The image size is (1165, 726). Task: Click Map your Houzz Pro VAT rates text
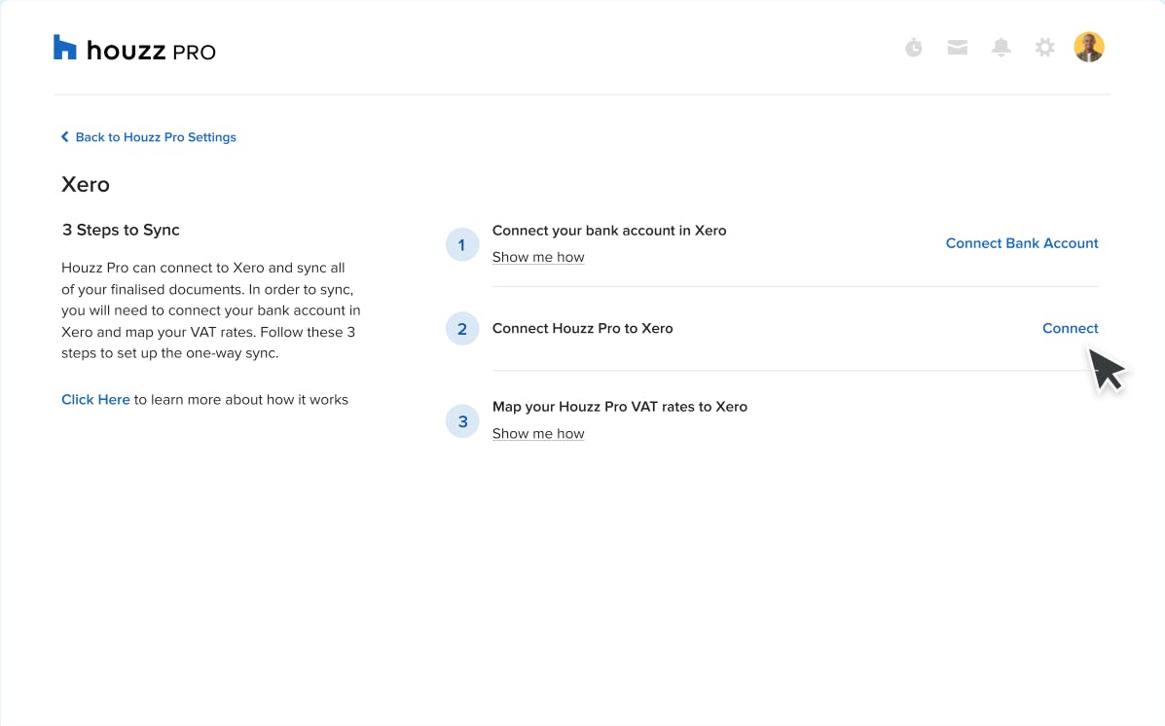click(x=620, y=407)
